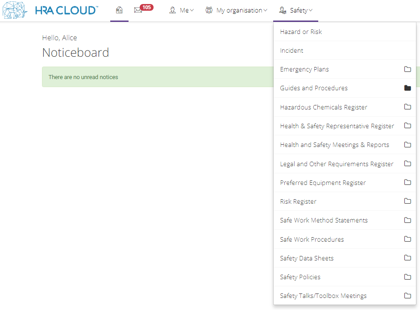Select Hazard or Risk menu item
420x310 pixels.
click(345, 32)
